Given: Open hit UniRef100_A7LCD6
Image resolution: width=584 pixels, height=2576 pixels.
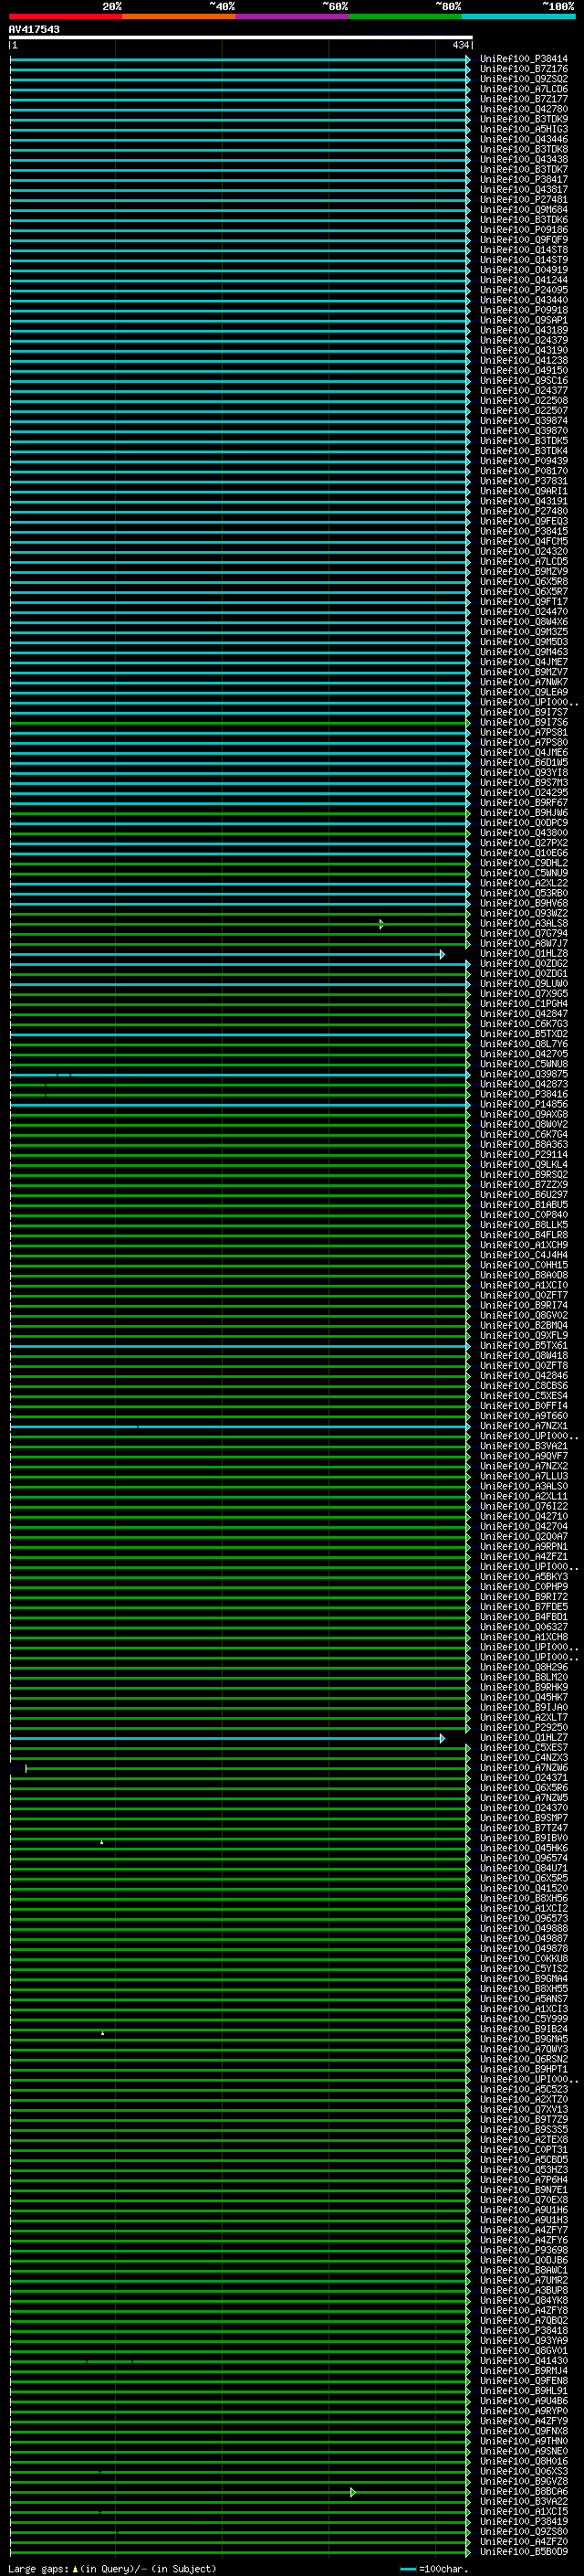Looking at the screenshot, I should (x=524, y=89).
